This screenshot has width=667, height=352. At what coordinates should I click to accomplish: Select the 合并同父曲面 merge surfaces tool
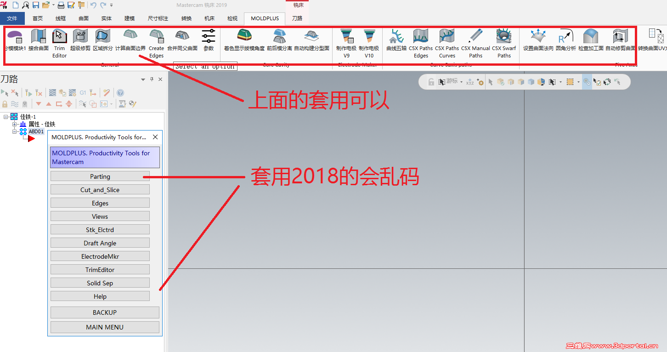click(182, 40)
